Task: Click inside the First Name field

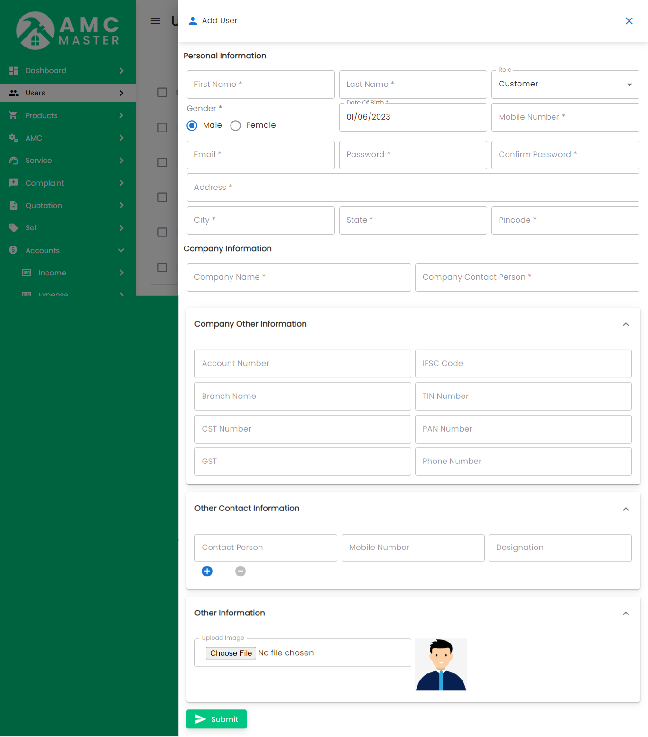Action: (260, 84)
